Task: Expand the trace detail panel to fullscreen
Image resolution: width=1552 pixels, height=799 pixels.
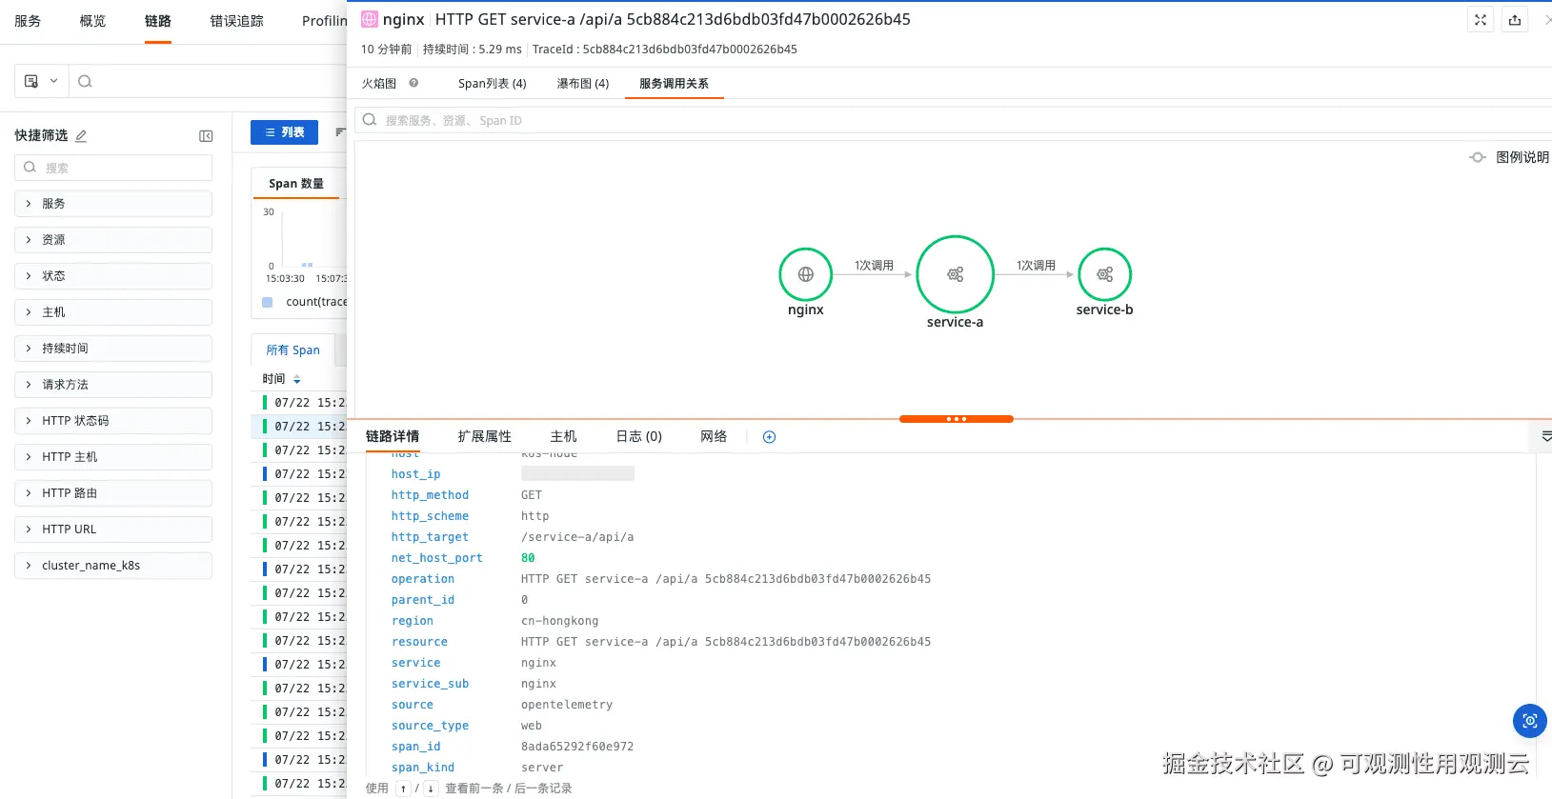Action: (x=1481, y=20)
